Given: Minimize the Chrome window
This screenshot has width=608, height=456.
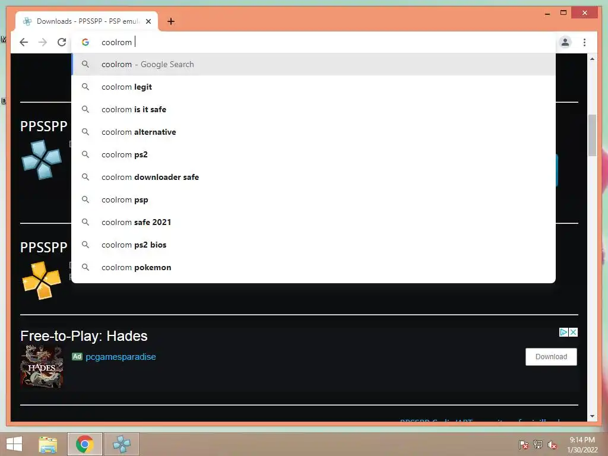Looking at the screenshot, I should 547,13.
